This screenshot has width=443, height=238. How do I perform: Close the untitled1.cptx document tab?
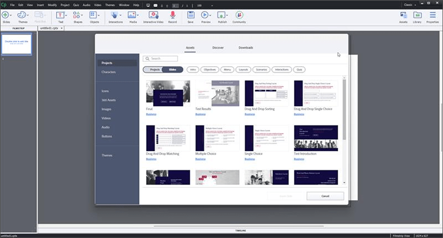pyautogui.click(x=62, y=28)
